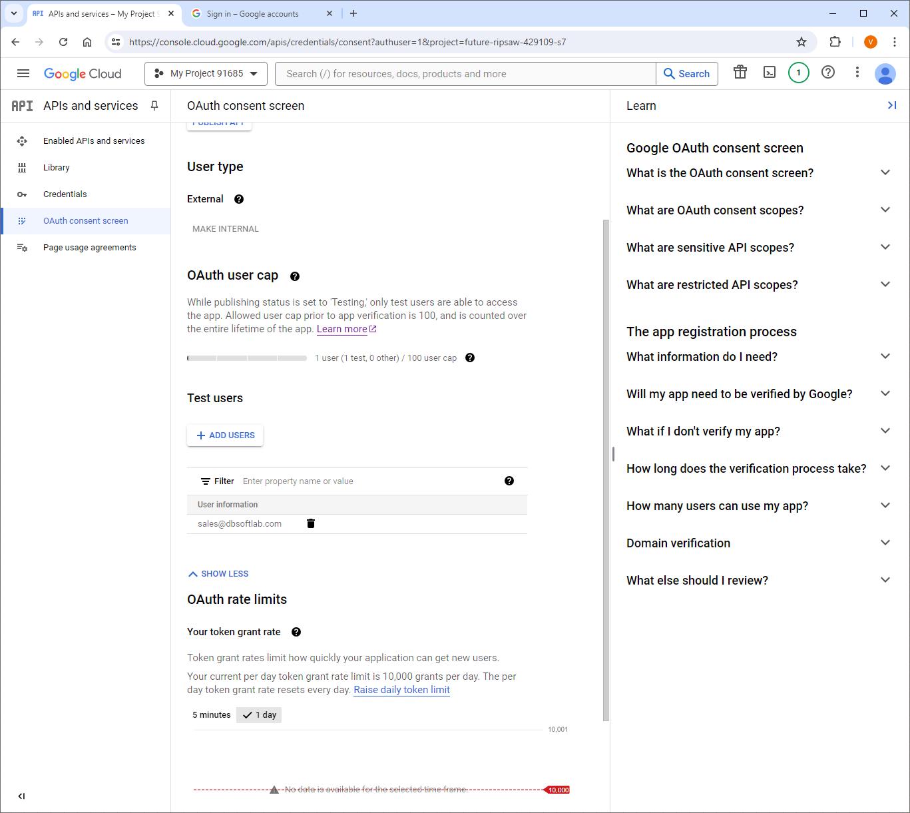Open the help question mark in header
This screenshot has height=813, width=910.
click(x=828, y=73)
